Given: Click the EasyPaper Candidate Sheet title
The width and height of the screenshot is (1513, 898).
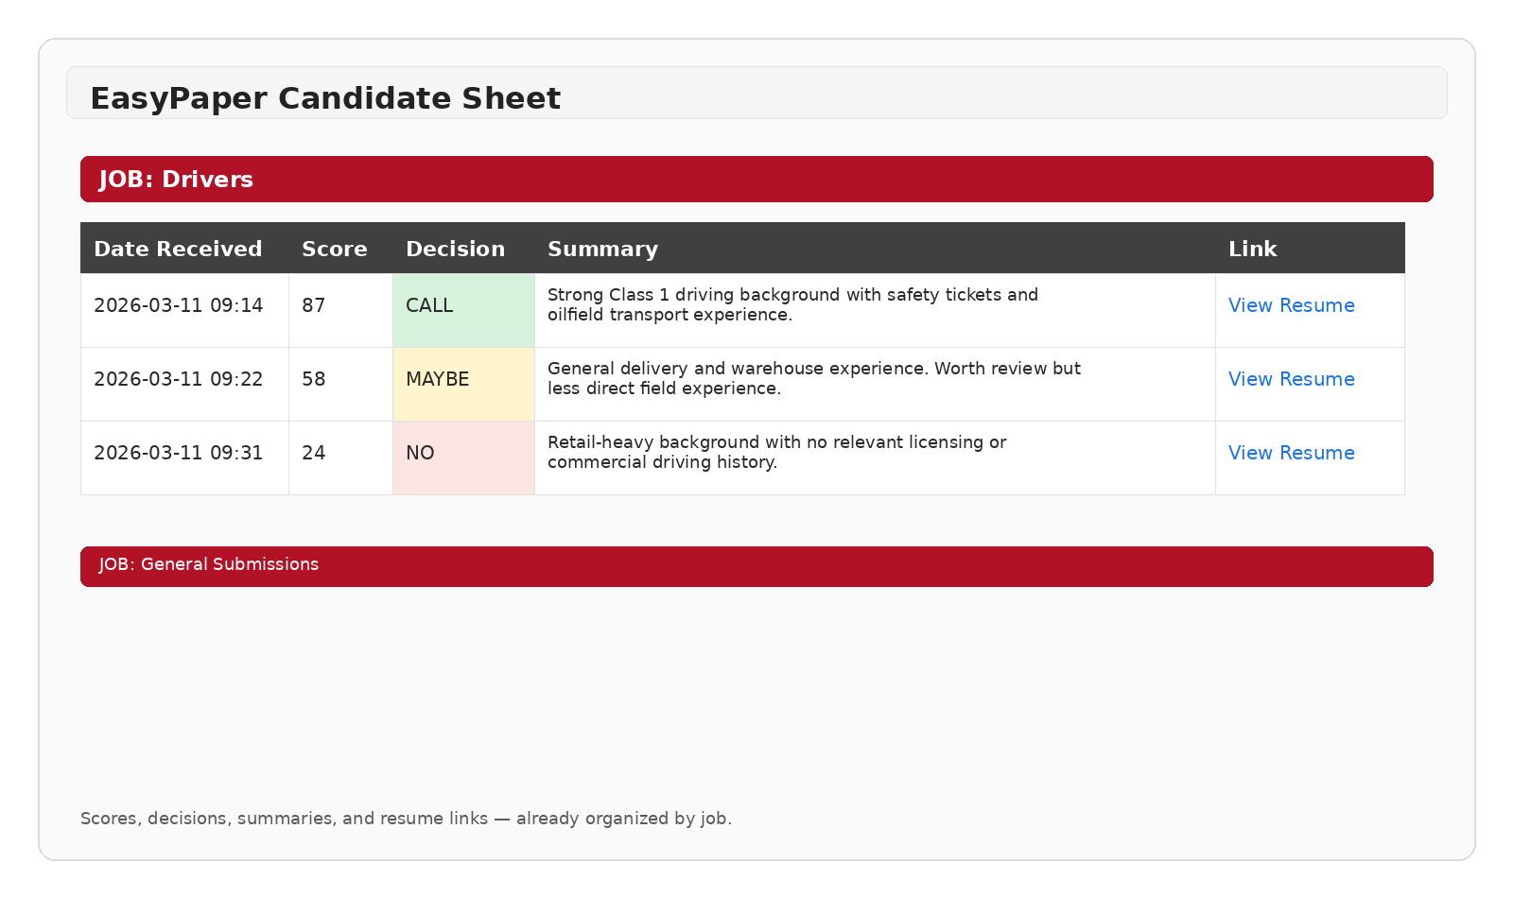Looking at the screenshot, I should (324, 97).
